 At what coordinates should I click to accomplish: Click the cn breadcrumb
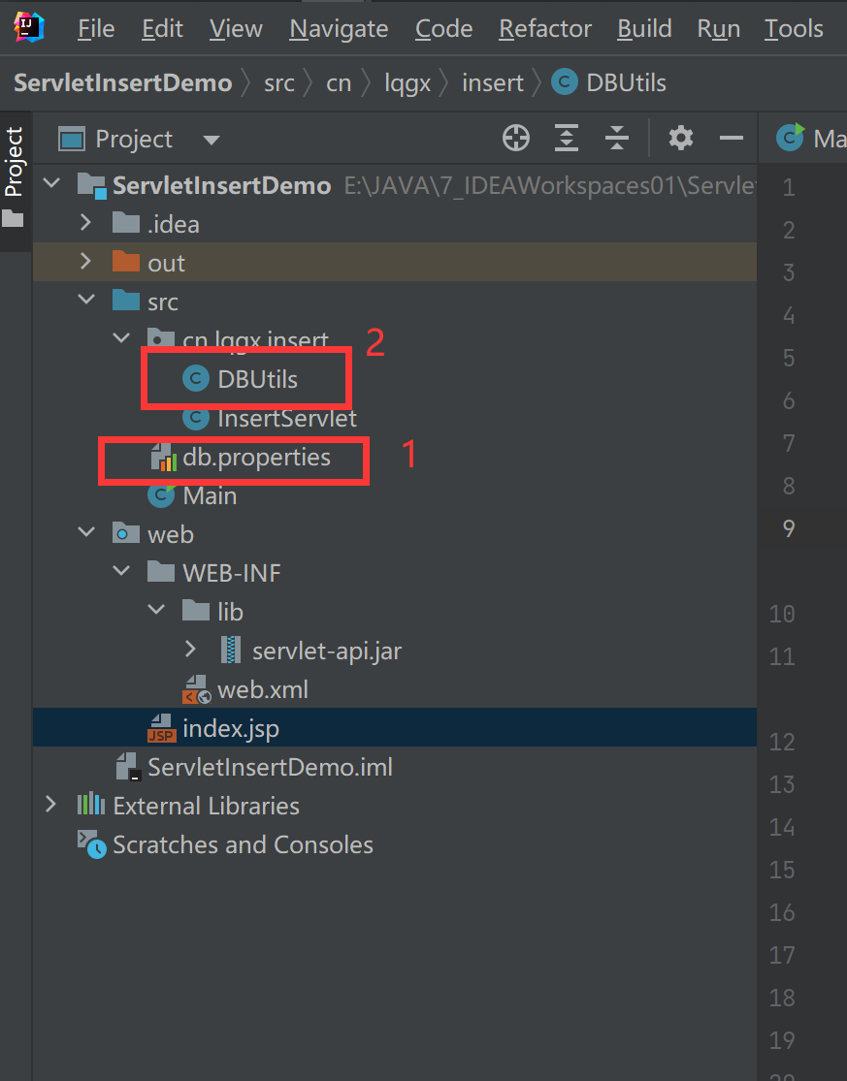338,83
